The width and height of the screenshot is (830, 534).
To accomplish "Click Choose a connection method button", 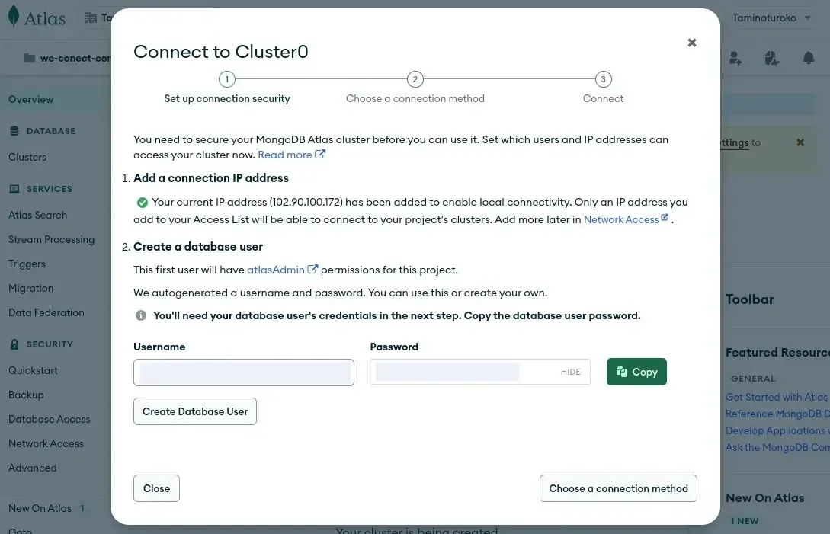I will point(618,488).
